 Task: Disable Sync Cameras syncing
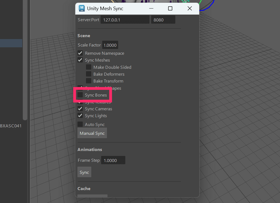(80, 108)
